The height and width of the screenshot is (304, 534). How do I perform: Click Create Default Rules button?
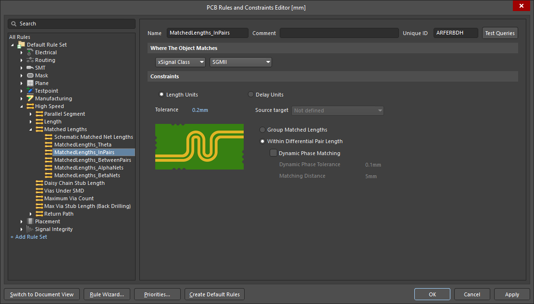coord(214,294)
